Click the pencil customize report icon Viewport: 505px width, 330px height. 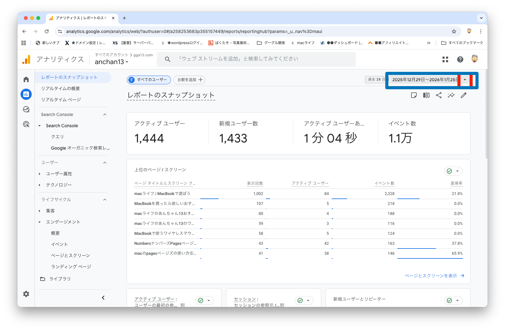pyautogui.click(x=463, y=95)
